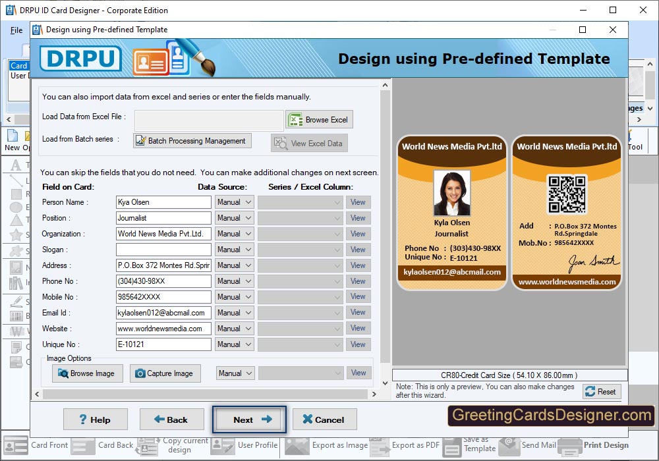Open Data Source dropdown for Email Id
Viewport: 659px width, 461px height.
pos(234,313)
